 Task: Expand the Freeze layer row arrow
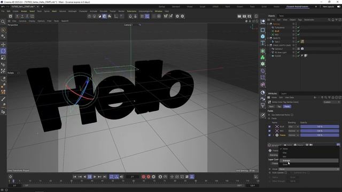click(x=274, y=135)
